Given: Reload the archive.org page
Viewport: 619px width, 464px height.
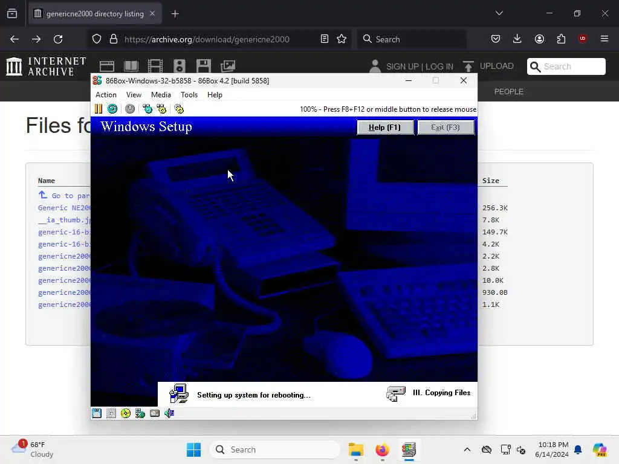Looking at the screenshot, I should [x=58, y=39].
